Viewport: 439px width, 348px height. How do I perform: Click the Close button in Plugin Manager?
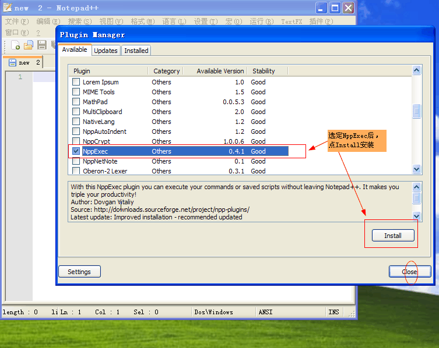[x=410, y=271]
